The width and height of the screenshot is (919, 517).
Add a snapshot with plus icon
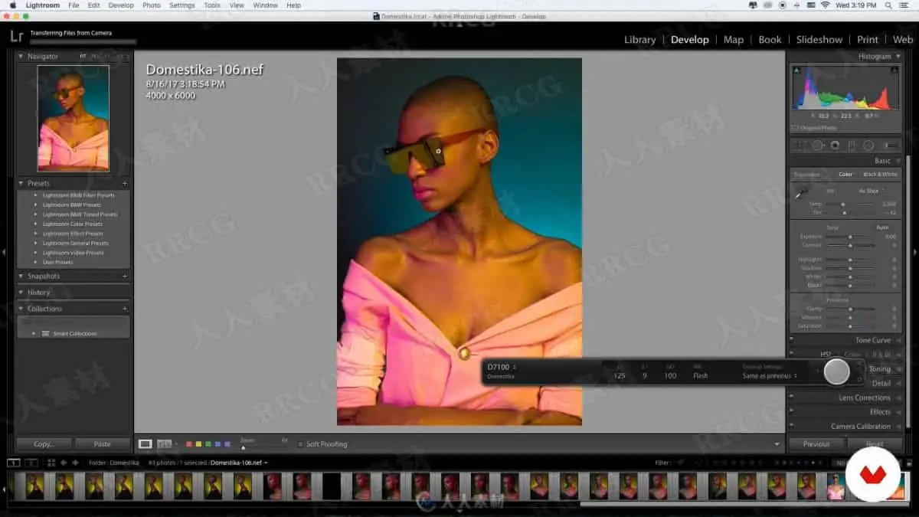125,276
